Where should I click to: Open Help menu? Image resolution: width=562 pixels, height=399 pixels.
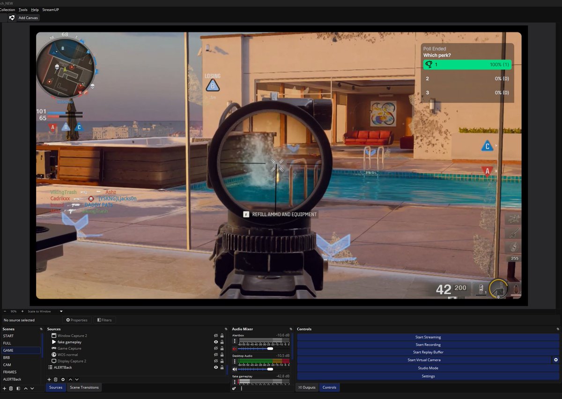[x=35, y=9]
